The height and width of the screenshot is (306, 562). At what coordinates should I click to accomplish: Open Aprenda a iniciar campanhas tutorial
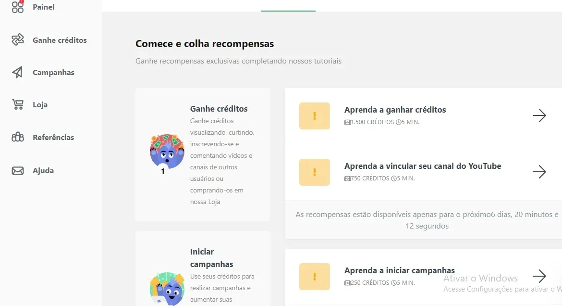pyautogui.click(x=399, y=270)
